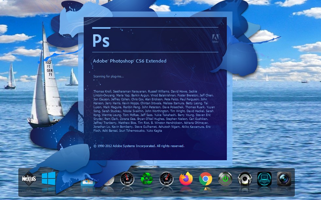Click the "Yuko Kagita" name in the credits
The height and width of the screenshot is (200, 321).
pos(154,131)
